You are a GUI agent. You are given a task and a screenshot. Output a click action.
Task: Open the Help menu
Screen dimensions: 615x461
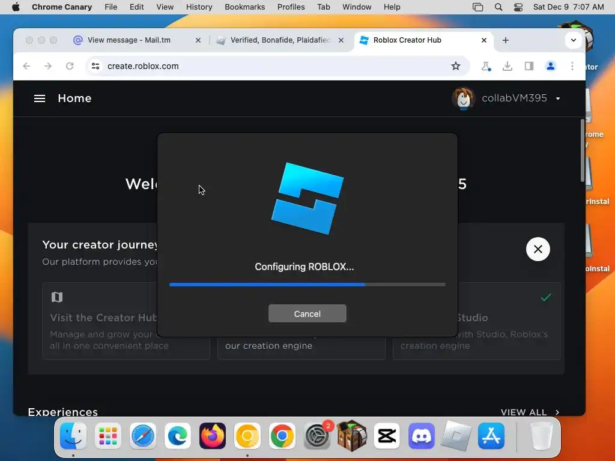(x=392, y=7)
